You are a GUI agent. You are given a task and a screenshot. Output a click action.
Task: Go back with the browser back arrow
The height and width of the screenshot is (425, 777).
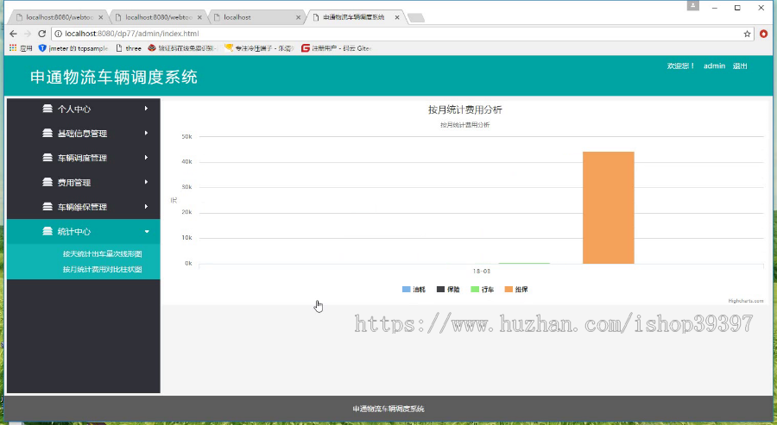click(13, 34)
